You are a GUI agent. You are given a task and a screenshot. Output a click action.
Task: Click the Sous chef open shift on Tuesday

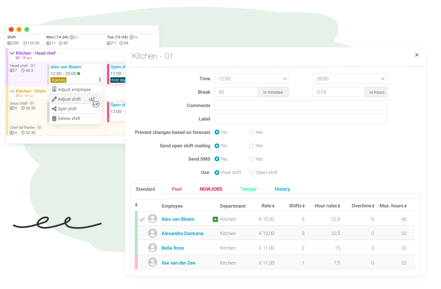(117, 111)
